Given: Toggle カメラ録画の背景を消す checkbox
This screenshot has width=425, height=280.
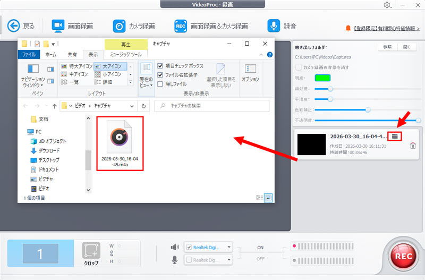Looking at the screenshot, I should point(299,67).
